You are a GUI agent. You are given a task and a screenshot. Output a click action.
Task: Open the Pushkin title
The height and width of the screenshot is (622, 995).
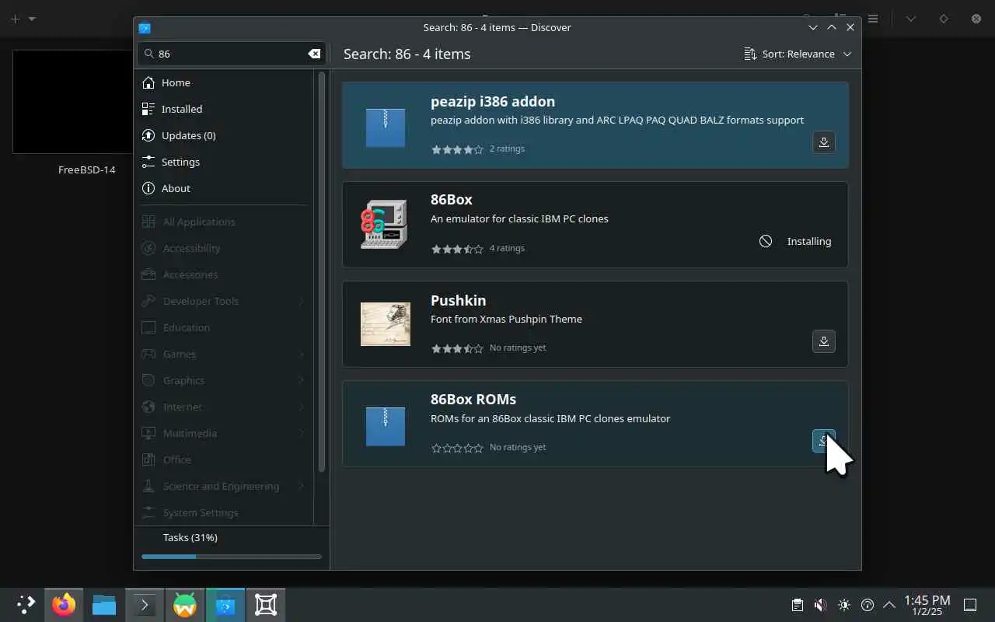click(x=459, y=300)
